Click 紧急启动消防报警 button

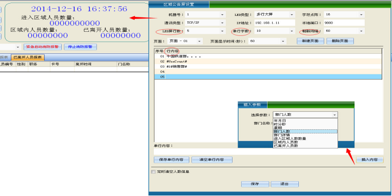coord(43,47)
